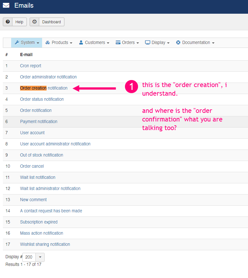
Task: Click the # column header
Action: click(x=7, y=55)
